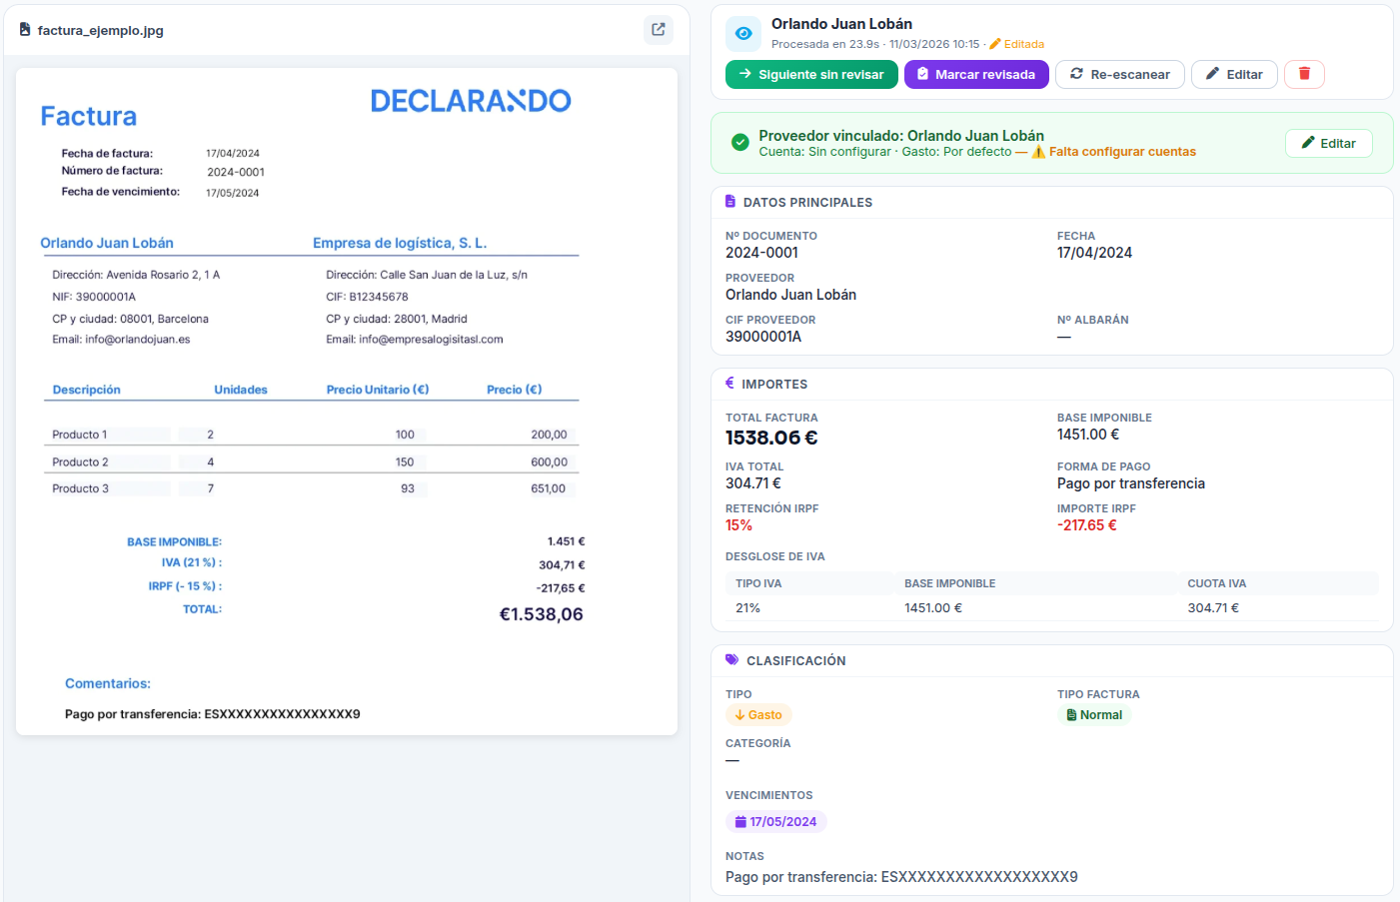
Task: Click the document icon in the DATOS PRINCIPALES header
Action: click(x=728, y=202)
